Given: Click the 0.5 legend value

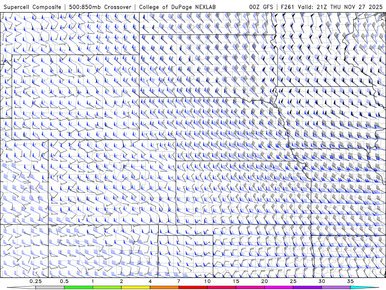Looking at the screenshot, I should click(x=64, y=281).
